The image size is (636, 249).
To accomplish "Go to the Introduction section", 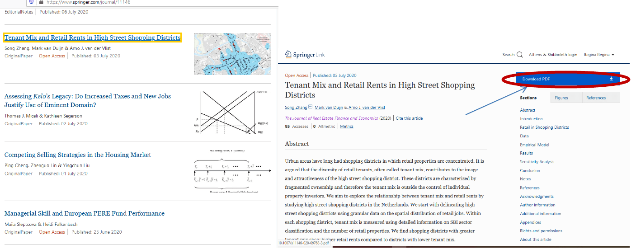I will [531, 119].
